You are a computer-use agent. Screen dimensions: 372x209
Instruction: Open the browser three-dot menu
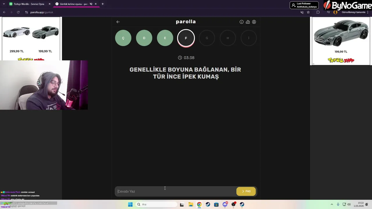tap(368, 12)
